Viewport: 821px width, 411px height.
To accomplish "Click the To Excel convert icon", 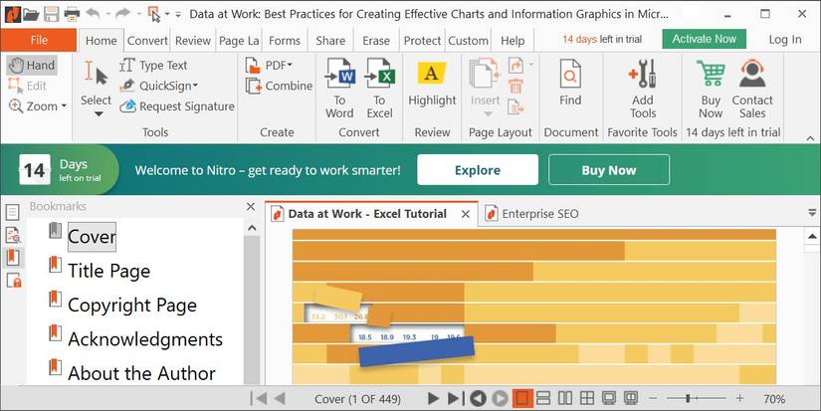I will [x=379, y=87].
